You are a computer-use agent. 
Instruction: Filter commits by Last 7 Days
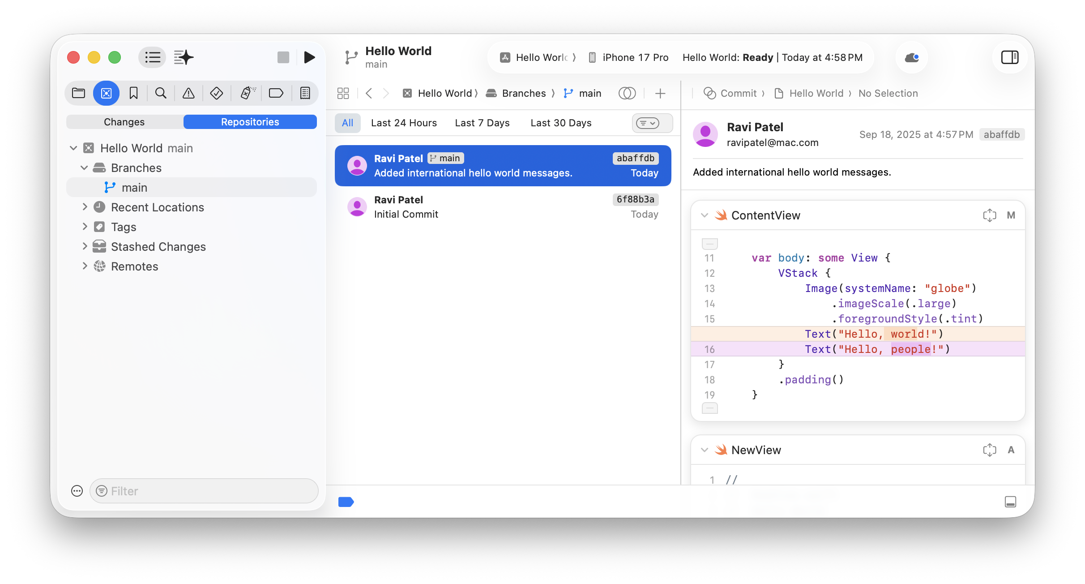(x=482, y=123)
